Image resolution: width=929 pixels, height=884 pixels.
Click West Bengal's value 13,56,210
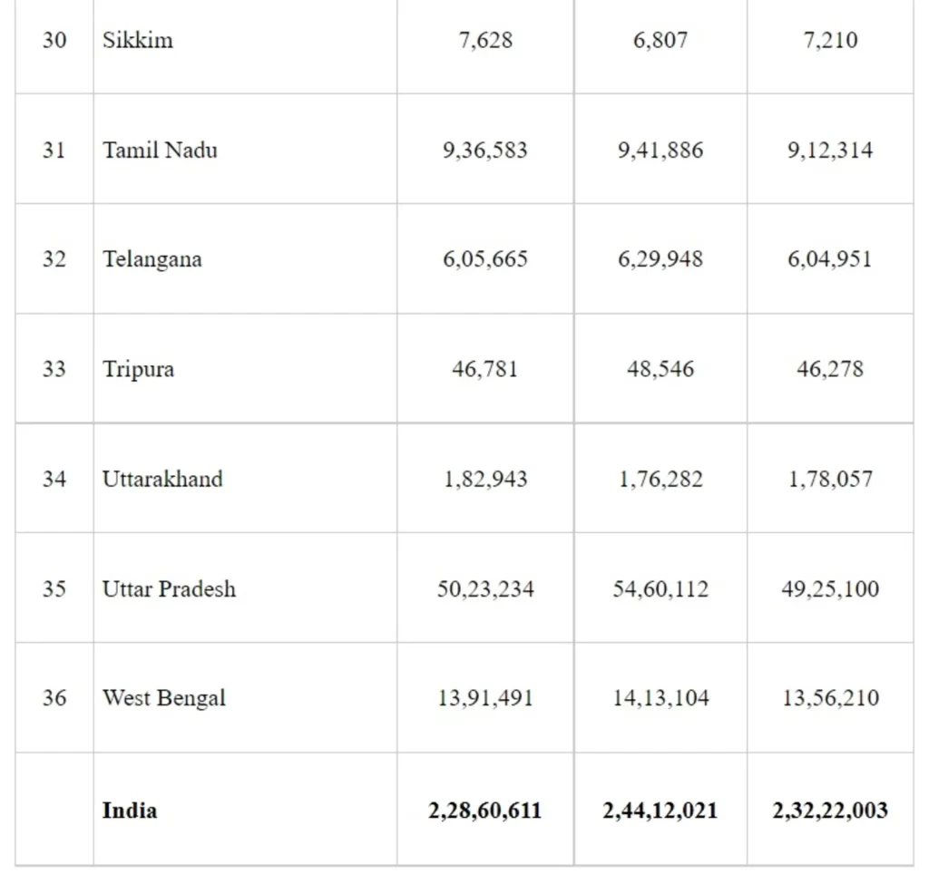[x=830, y=698]
